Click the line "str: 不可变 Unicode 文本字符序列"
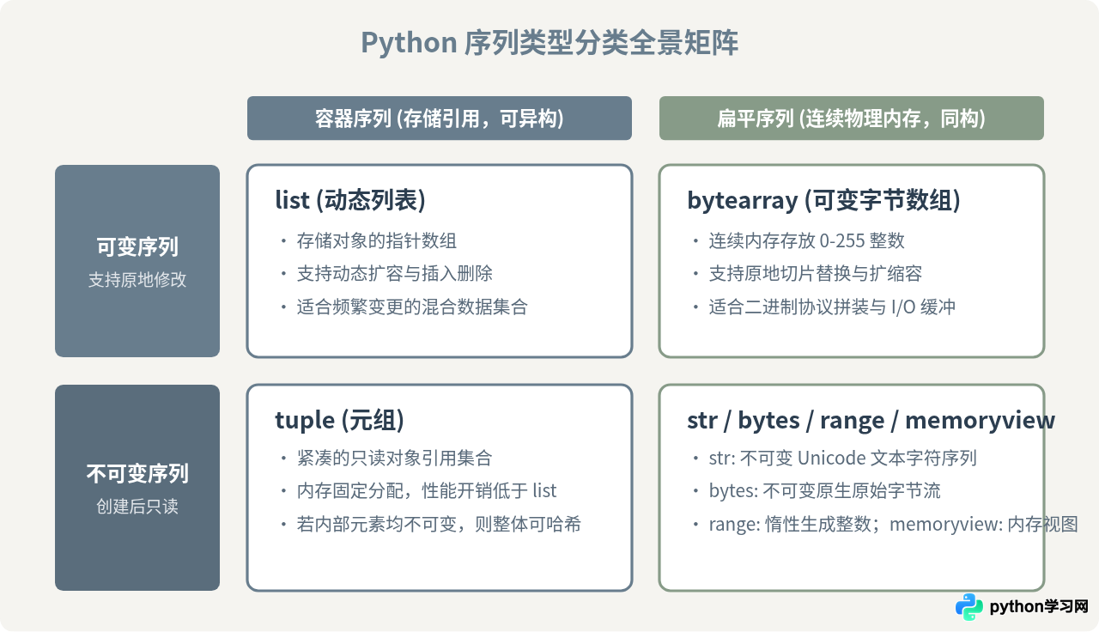 coord(843,459)
